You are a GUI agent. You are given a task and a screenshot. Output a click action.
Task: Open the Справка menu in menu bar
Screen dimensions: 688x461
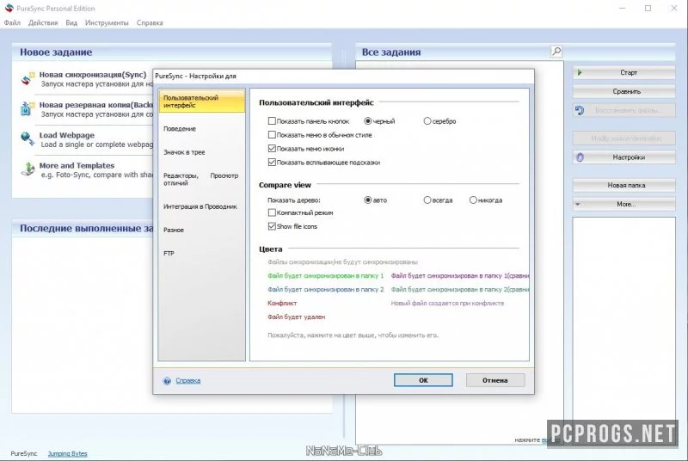click(x=150, y=22)
